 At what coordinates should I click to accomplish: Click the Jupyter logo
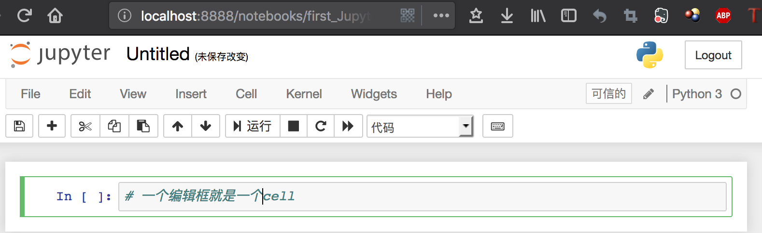60,54
